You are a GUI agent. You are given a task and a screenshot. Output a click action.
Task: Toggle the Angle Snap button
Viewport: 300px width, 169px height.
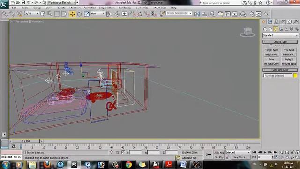[140, 14]
